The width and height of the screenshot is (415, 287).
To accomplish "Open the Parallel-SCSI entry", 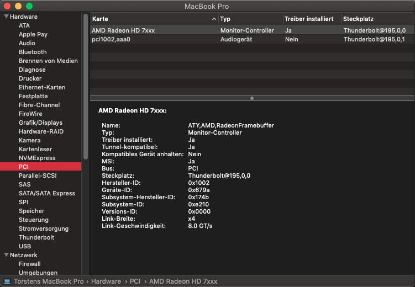I will pos(38,176).
